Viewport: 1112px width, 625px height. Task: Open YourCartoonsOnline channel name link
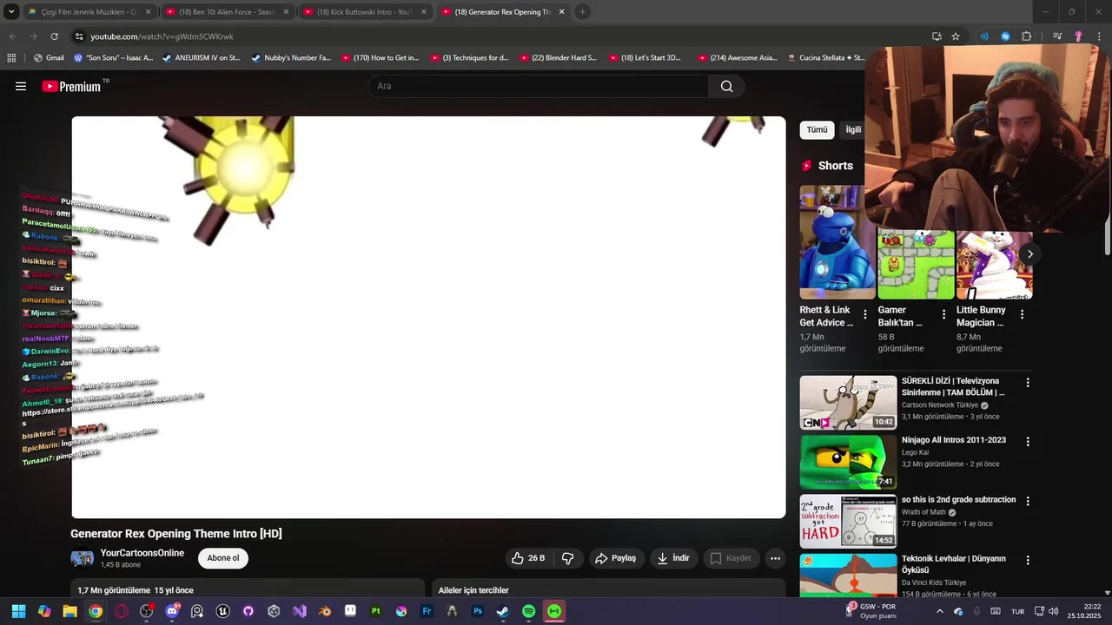click(142, 553)
